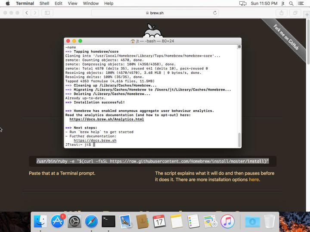The image size is (310, 232).
Task: Click the screen mirroring display icon
Action: coord(243,3)
